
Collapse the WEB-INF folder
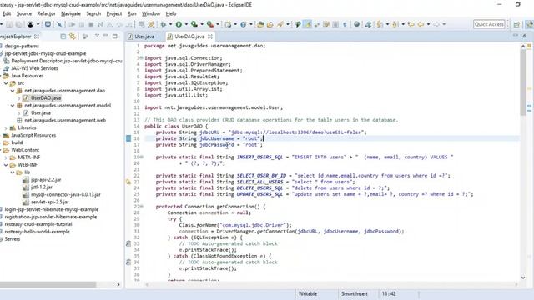click(x=6, y=165)
